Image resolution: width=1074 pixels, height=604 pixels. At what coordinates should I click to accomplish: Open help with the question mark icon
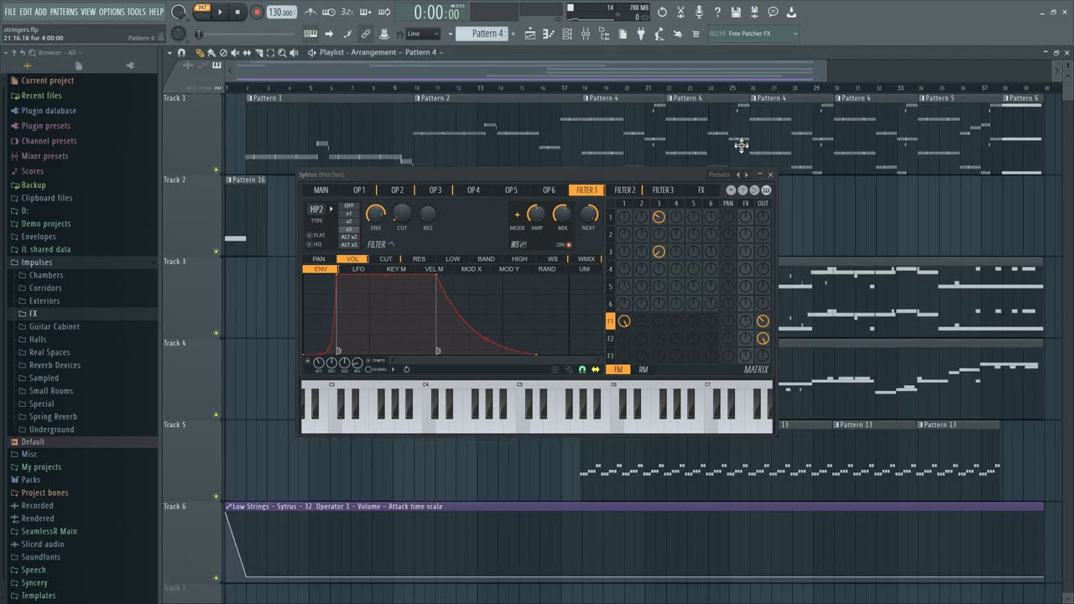(717, 12)
